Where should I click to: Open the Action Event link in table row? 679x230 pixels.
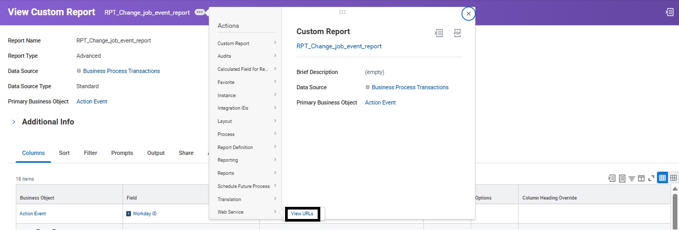(x=33, y=214)
